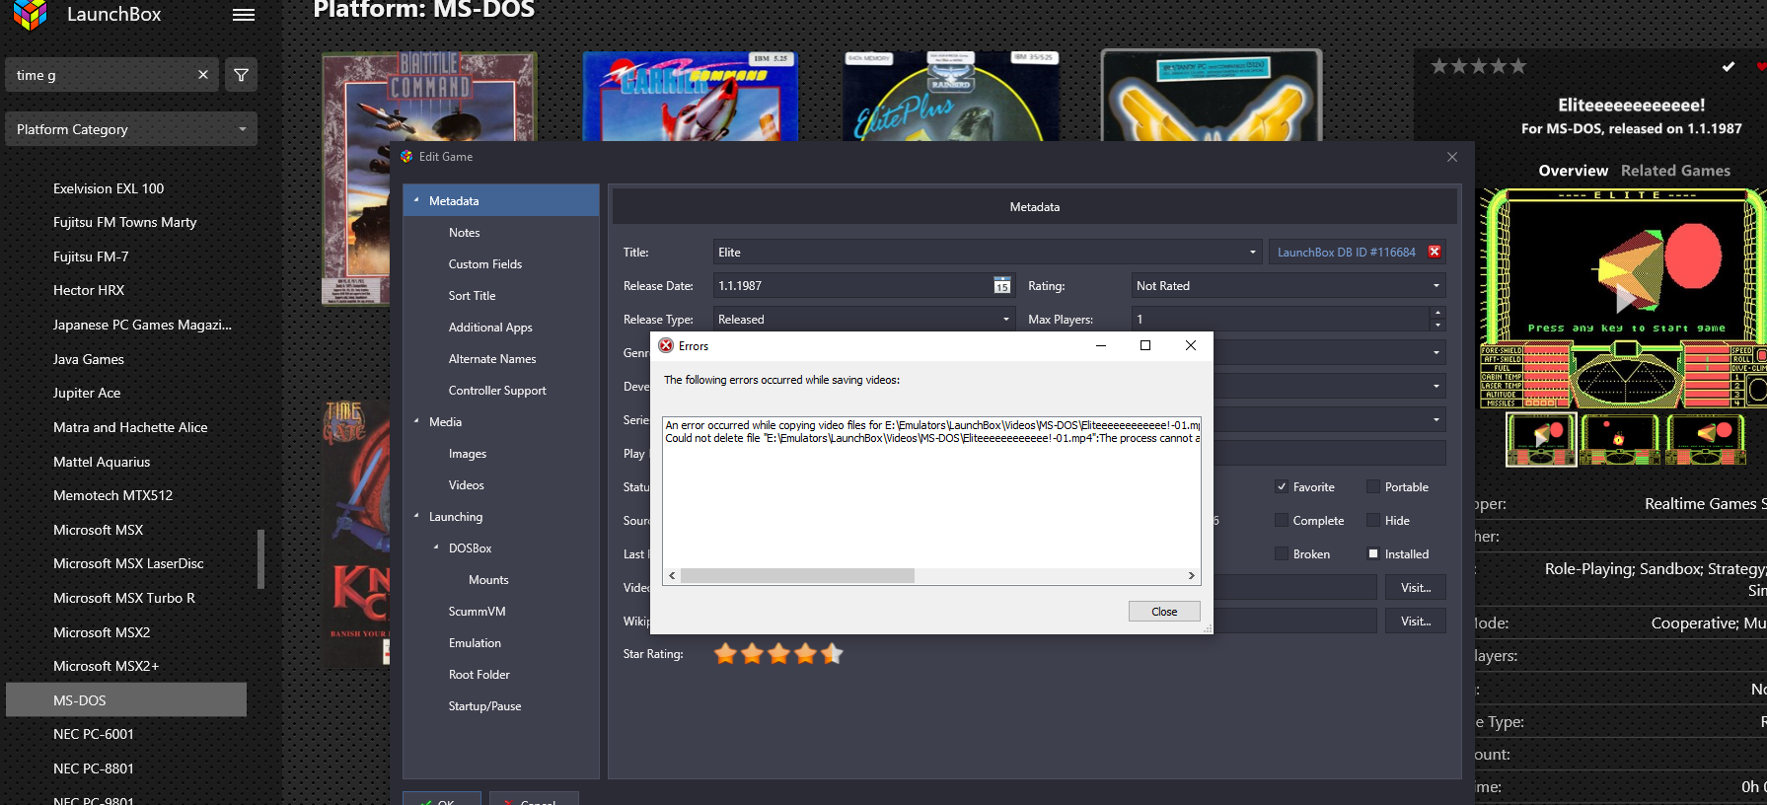The height and width of the screenshot is (805, 1767).
Task: Open the LaunchBox hamburger menu
Action: [x=243, y=15]
